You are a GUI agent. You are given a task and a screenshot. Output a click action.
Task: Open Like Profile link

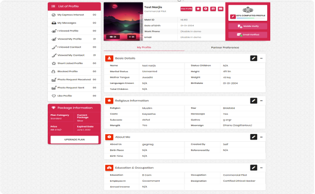[74, 96]
